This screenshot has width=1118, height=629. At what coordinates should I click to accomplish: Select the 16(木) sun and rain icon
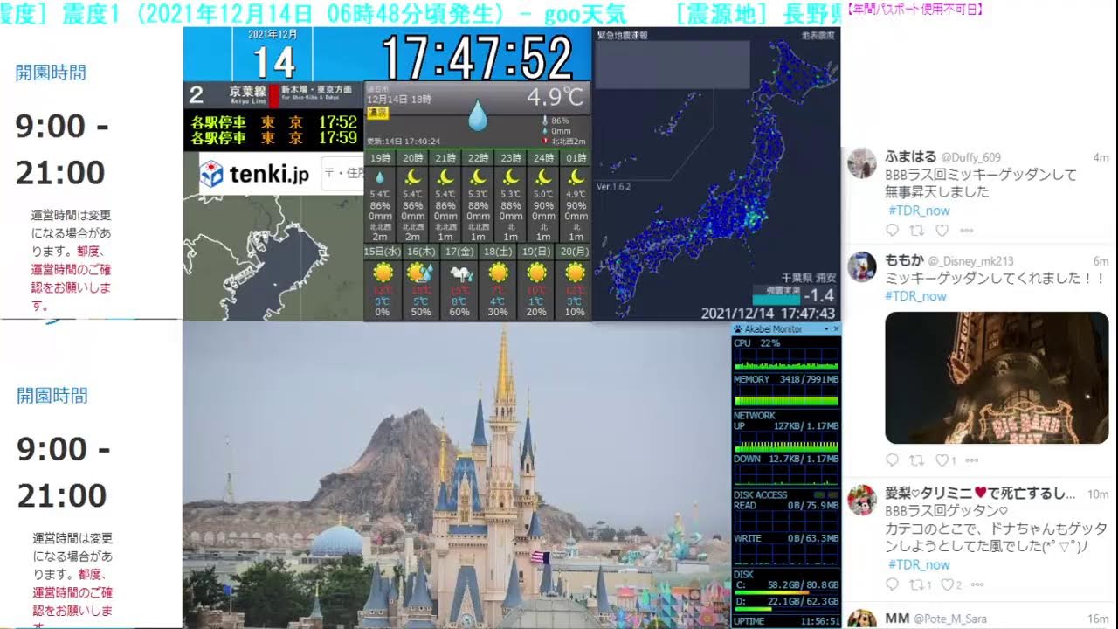[420, 273]
